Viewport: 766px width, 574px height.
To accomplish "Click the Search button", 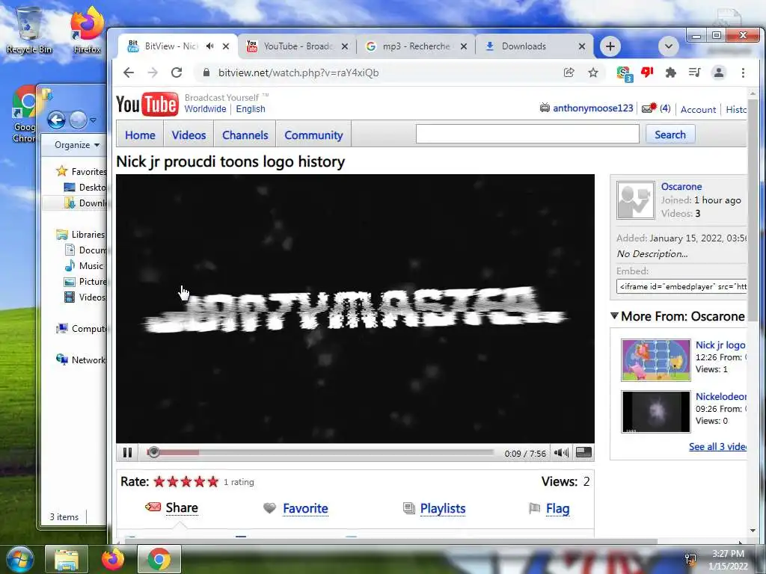I will [x=670, y=135].
